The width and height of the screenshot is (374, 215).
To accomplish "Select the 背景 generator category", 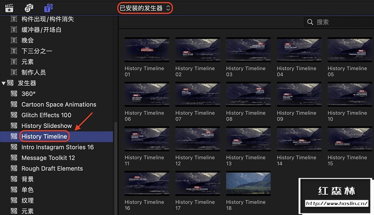I will coord(28,179).
